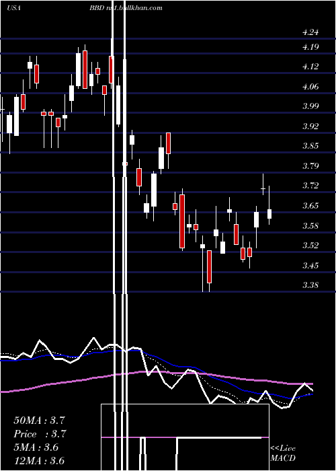Click the 3.92 price level label

tap(310, 126)
